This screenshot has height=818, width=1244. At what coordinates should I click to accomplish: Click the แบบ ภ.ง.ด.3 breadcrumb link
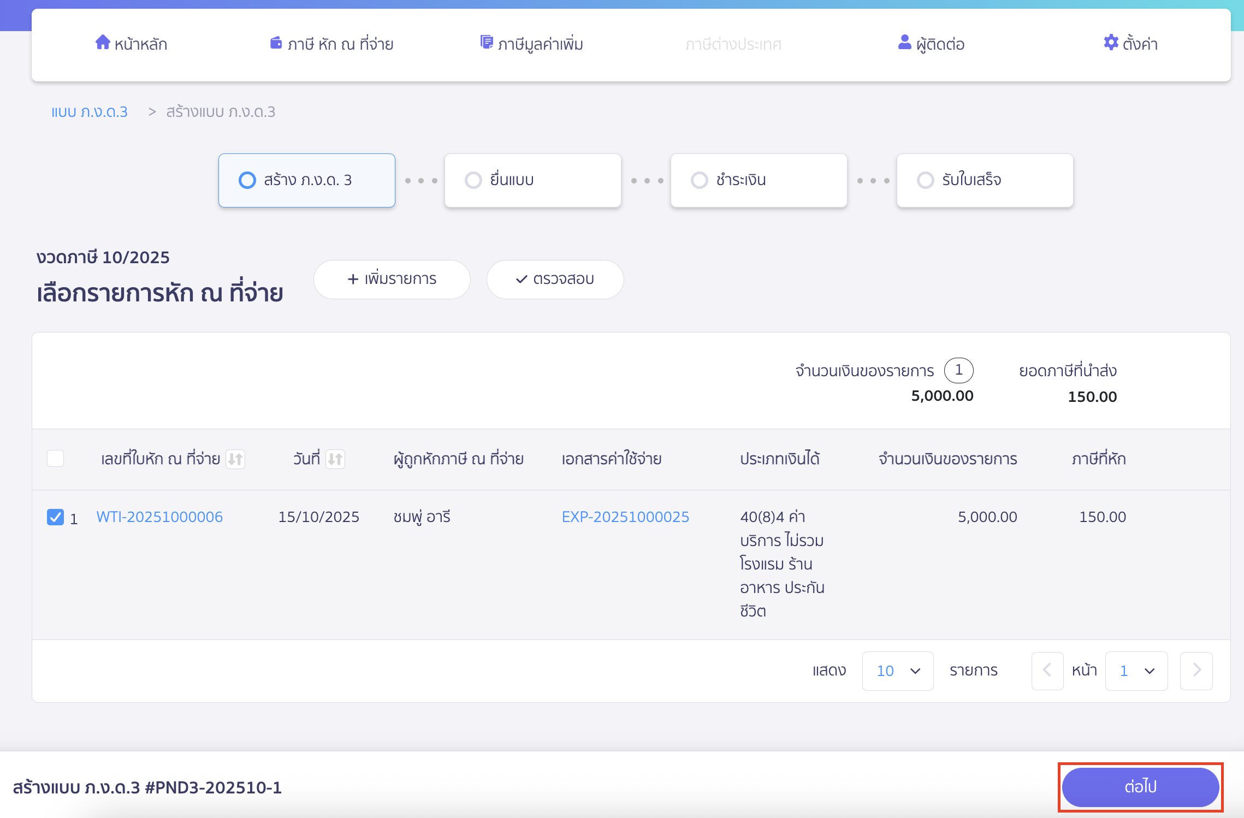coord(90,112)
